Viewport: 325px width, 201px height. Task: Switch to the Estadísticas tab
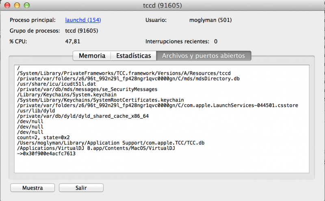click(x=134, y=56)
